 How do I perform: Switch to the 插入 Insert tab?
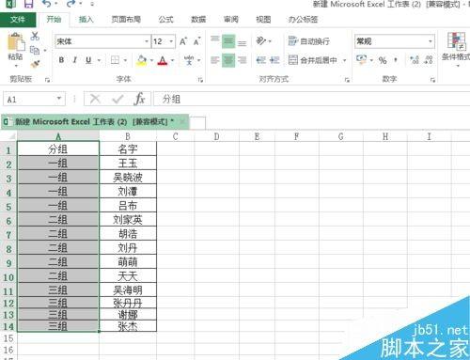[x=86, y=20]
